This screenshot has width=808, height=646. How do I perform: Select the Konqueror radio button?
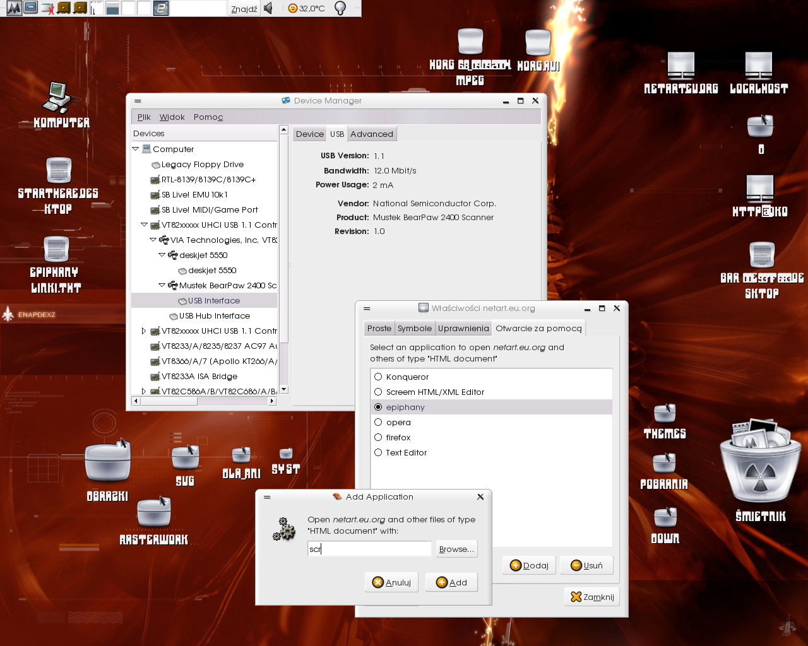(x=378, y=377)
